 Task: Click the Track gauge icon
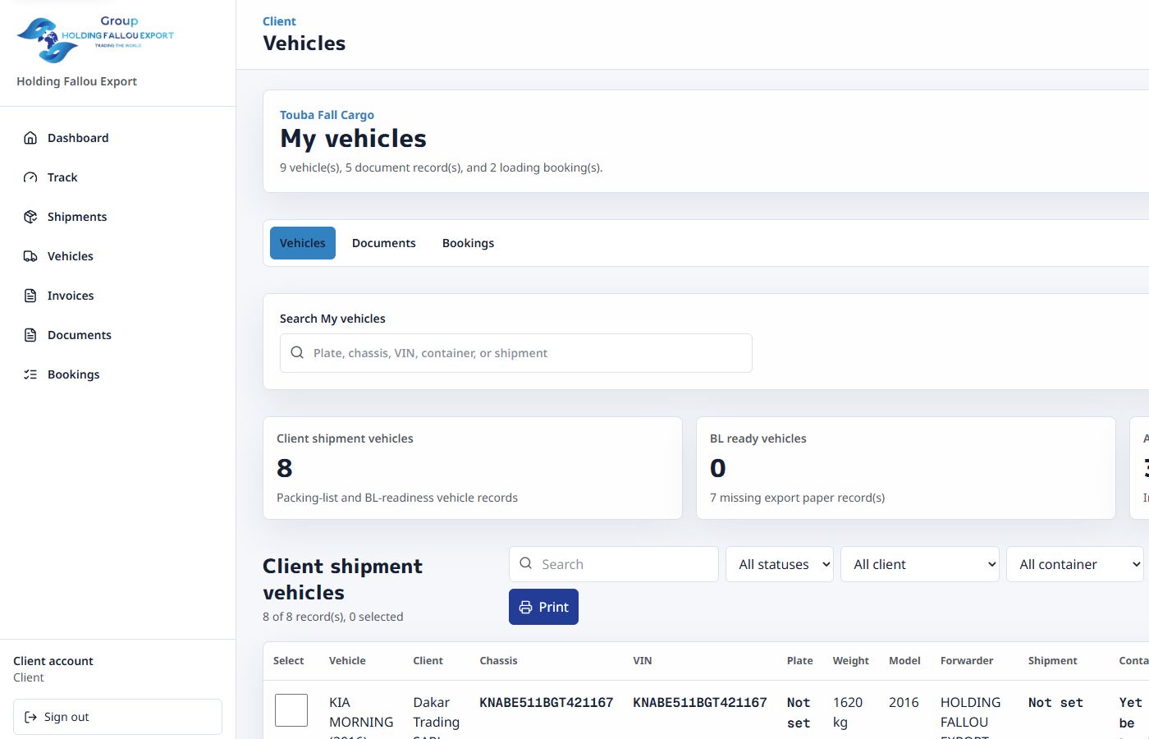(30, 177)
